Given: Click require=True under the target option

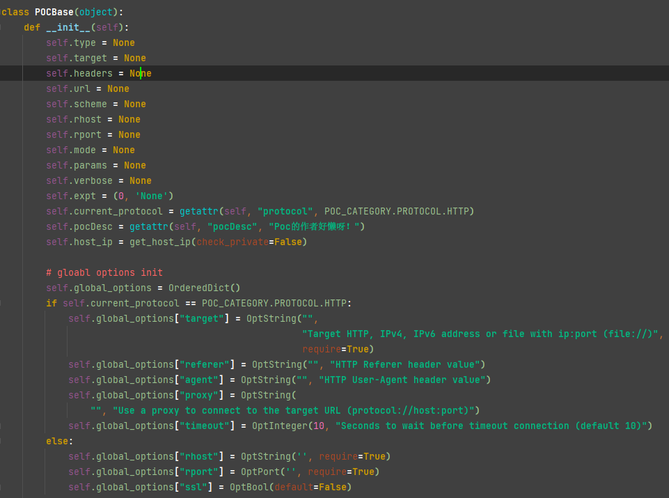Looking at the screenshot, I should 336,350.
